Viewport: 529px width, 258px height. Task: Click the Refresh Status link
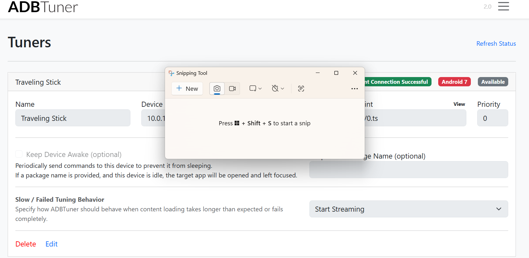[x=496, y=43]
